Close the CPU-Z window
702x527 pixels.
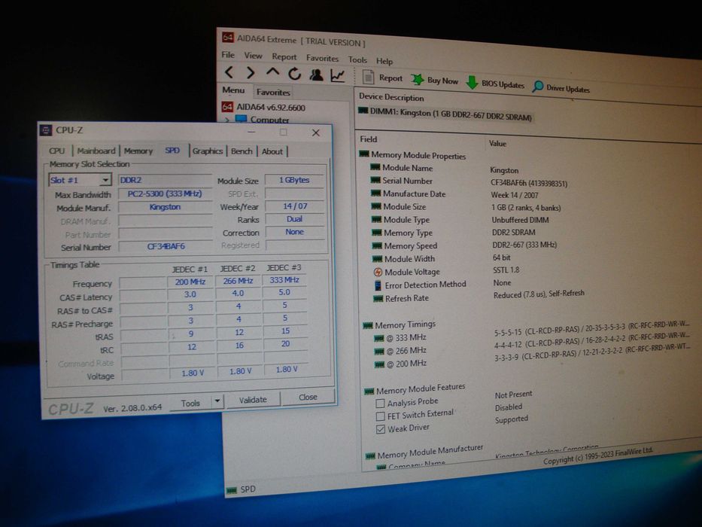point(315,133)
